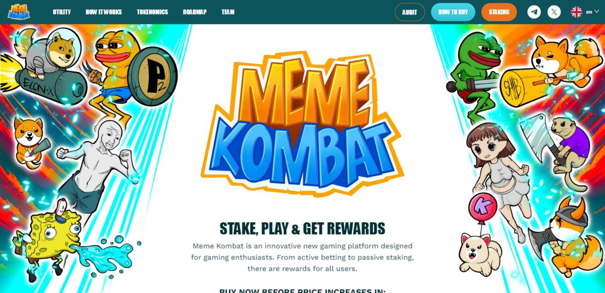Open the X (Twitter) profile icon
The width and height of the screenshot is (605, 293).
tap(554, 12)
